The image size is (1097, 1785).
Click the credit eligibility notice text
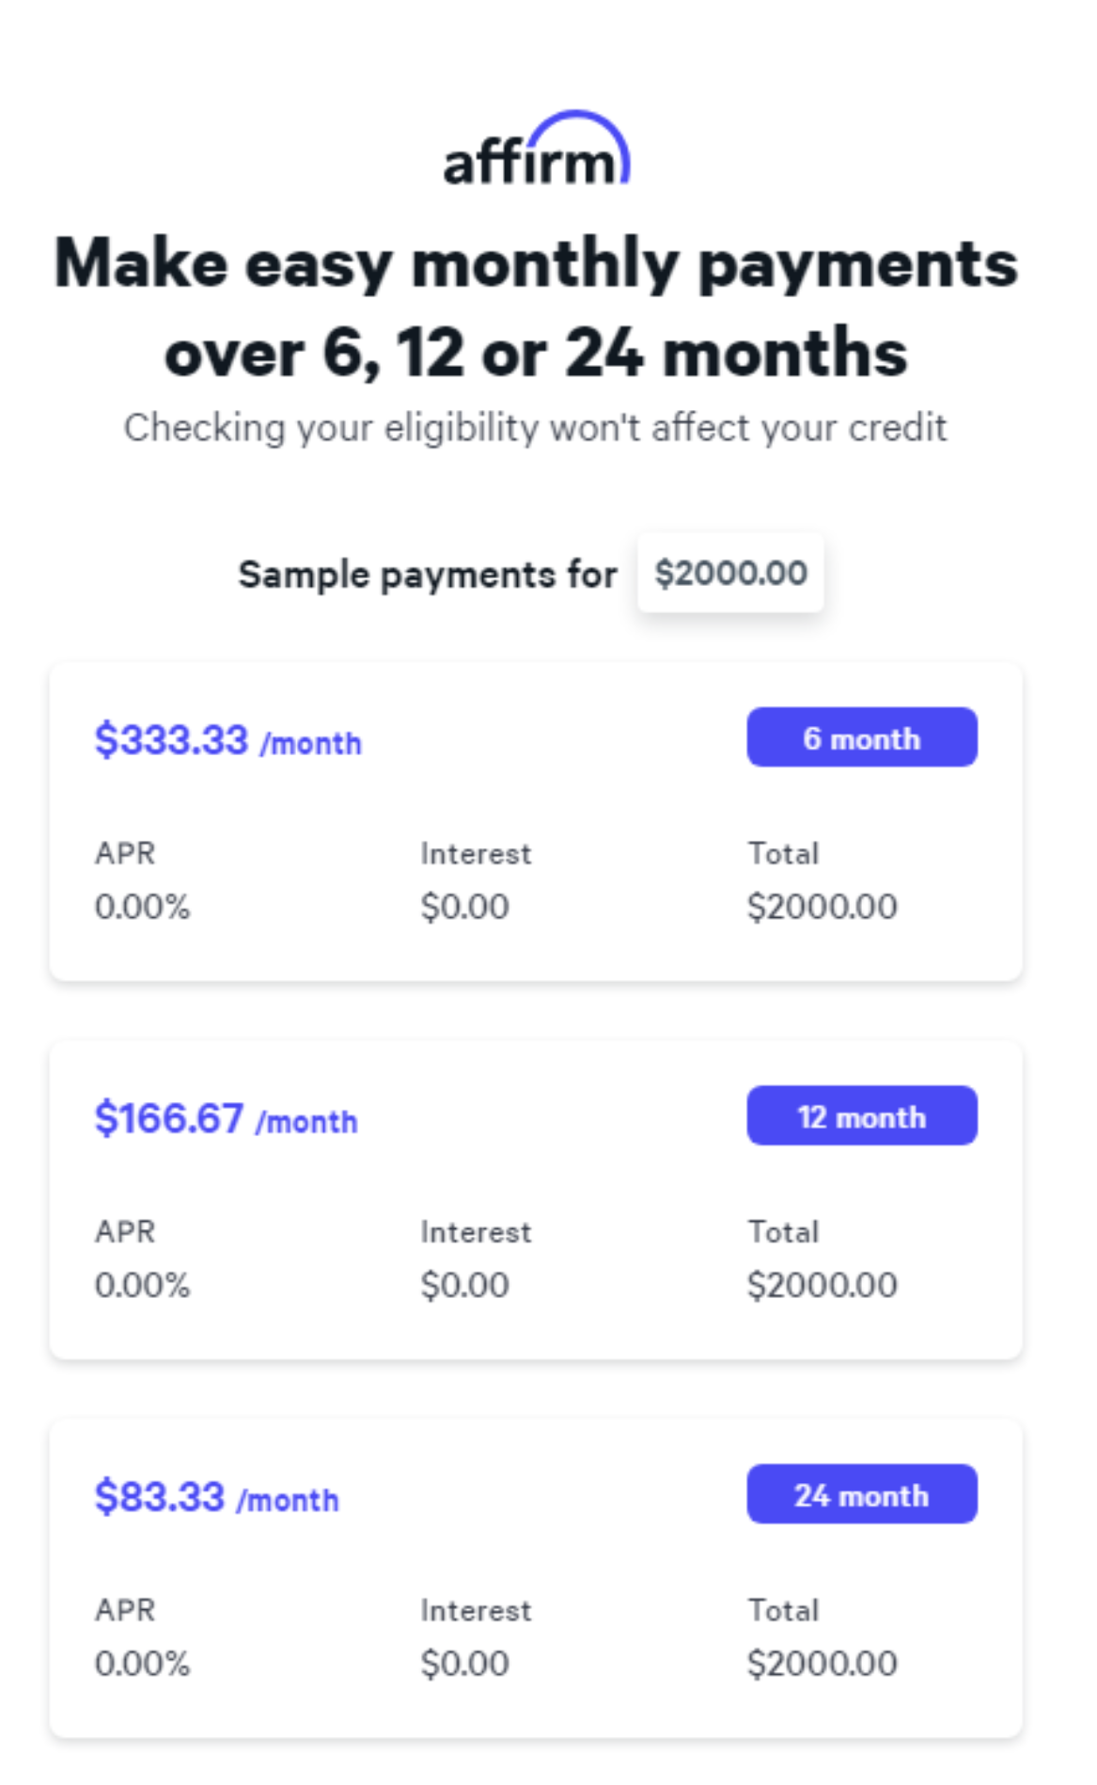pos(536,428)
